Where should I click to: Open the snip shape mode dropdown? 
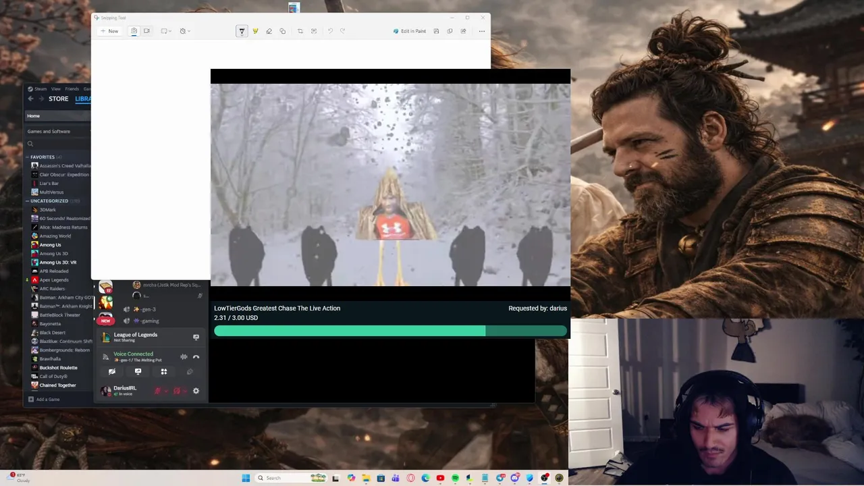coord(166,31)
